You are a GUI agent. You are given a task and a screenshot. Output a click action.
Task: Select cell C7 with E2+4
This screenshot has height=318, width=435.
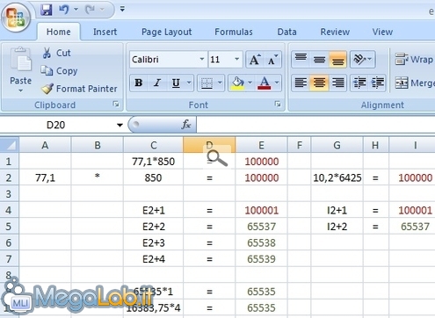[x=153, y=259]
